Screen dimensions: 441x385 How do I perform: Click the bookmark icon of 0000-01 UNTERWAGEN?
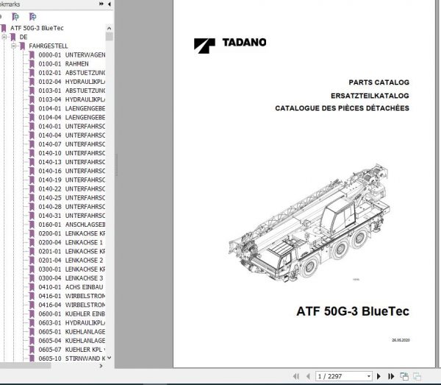32,55
